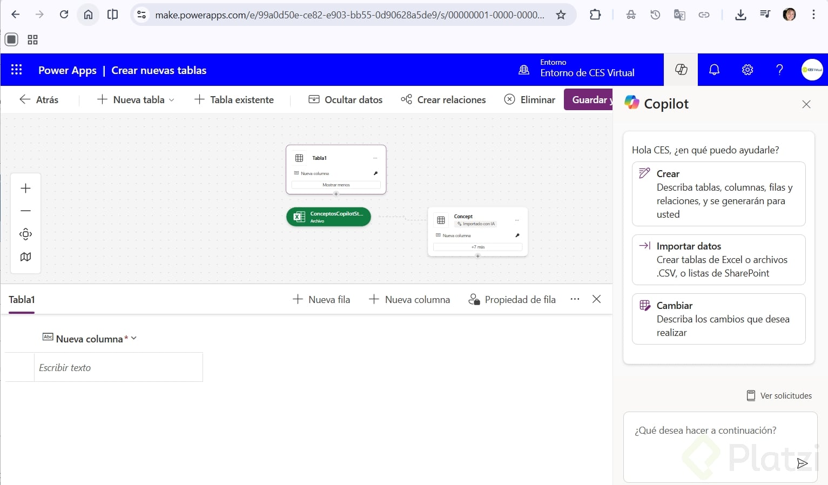
Task: Click the Escribir texto cell
Action: pyautogui.click(x=118, y=368)
